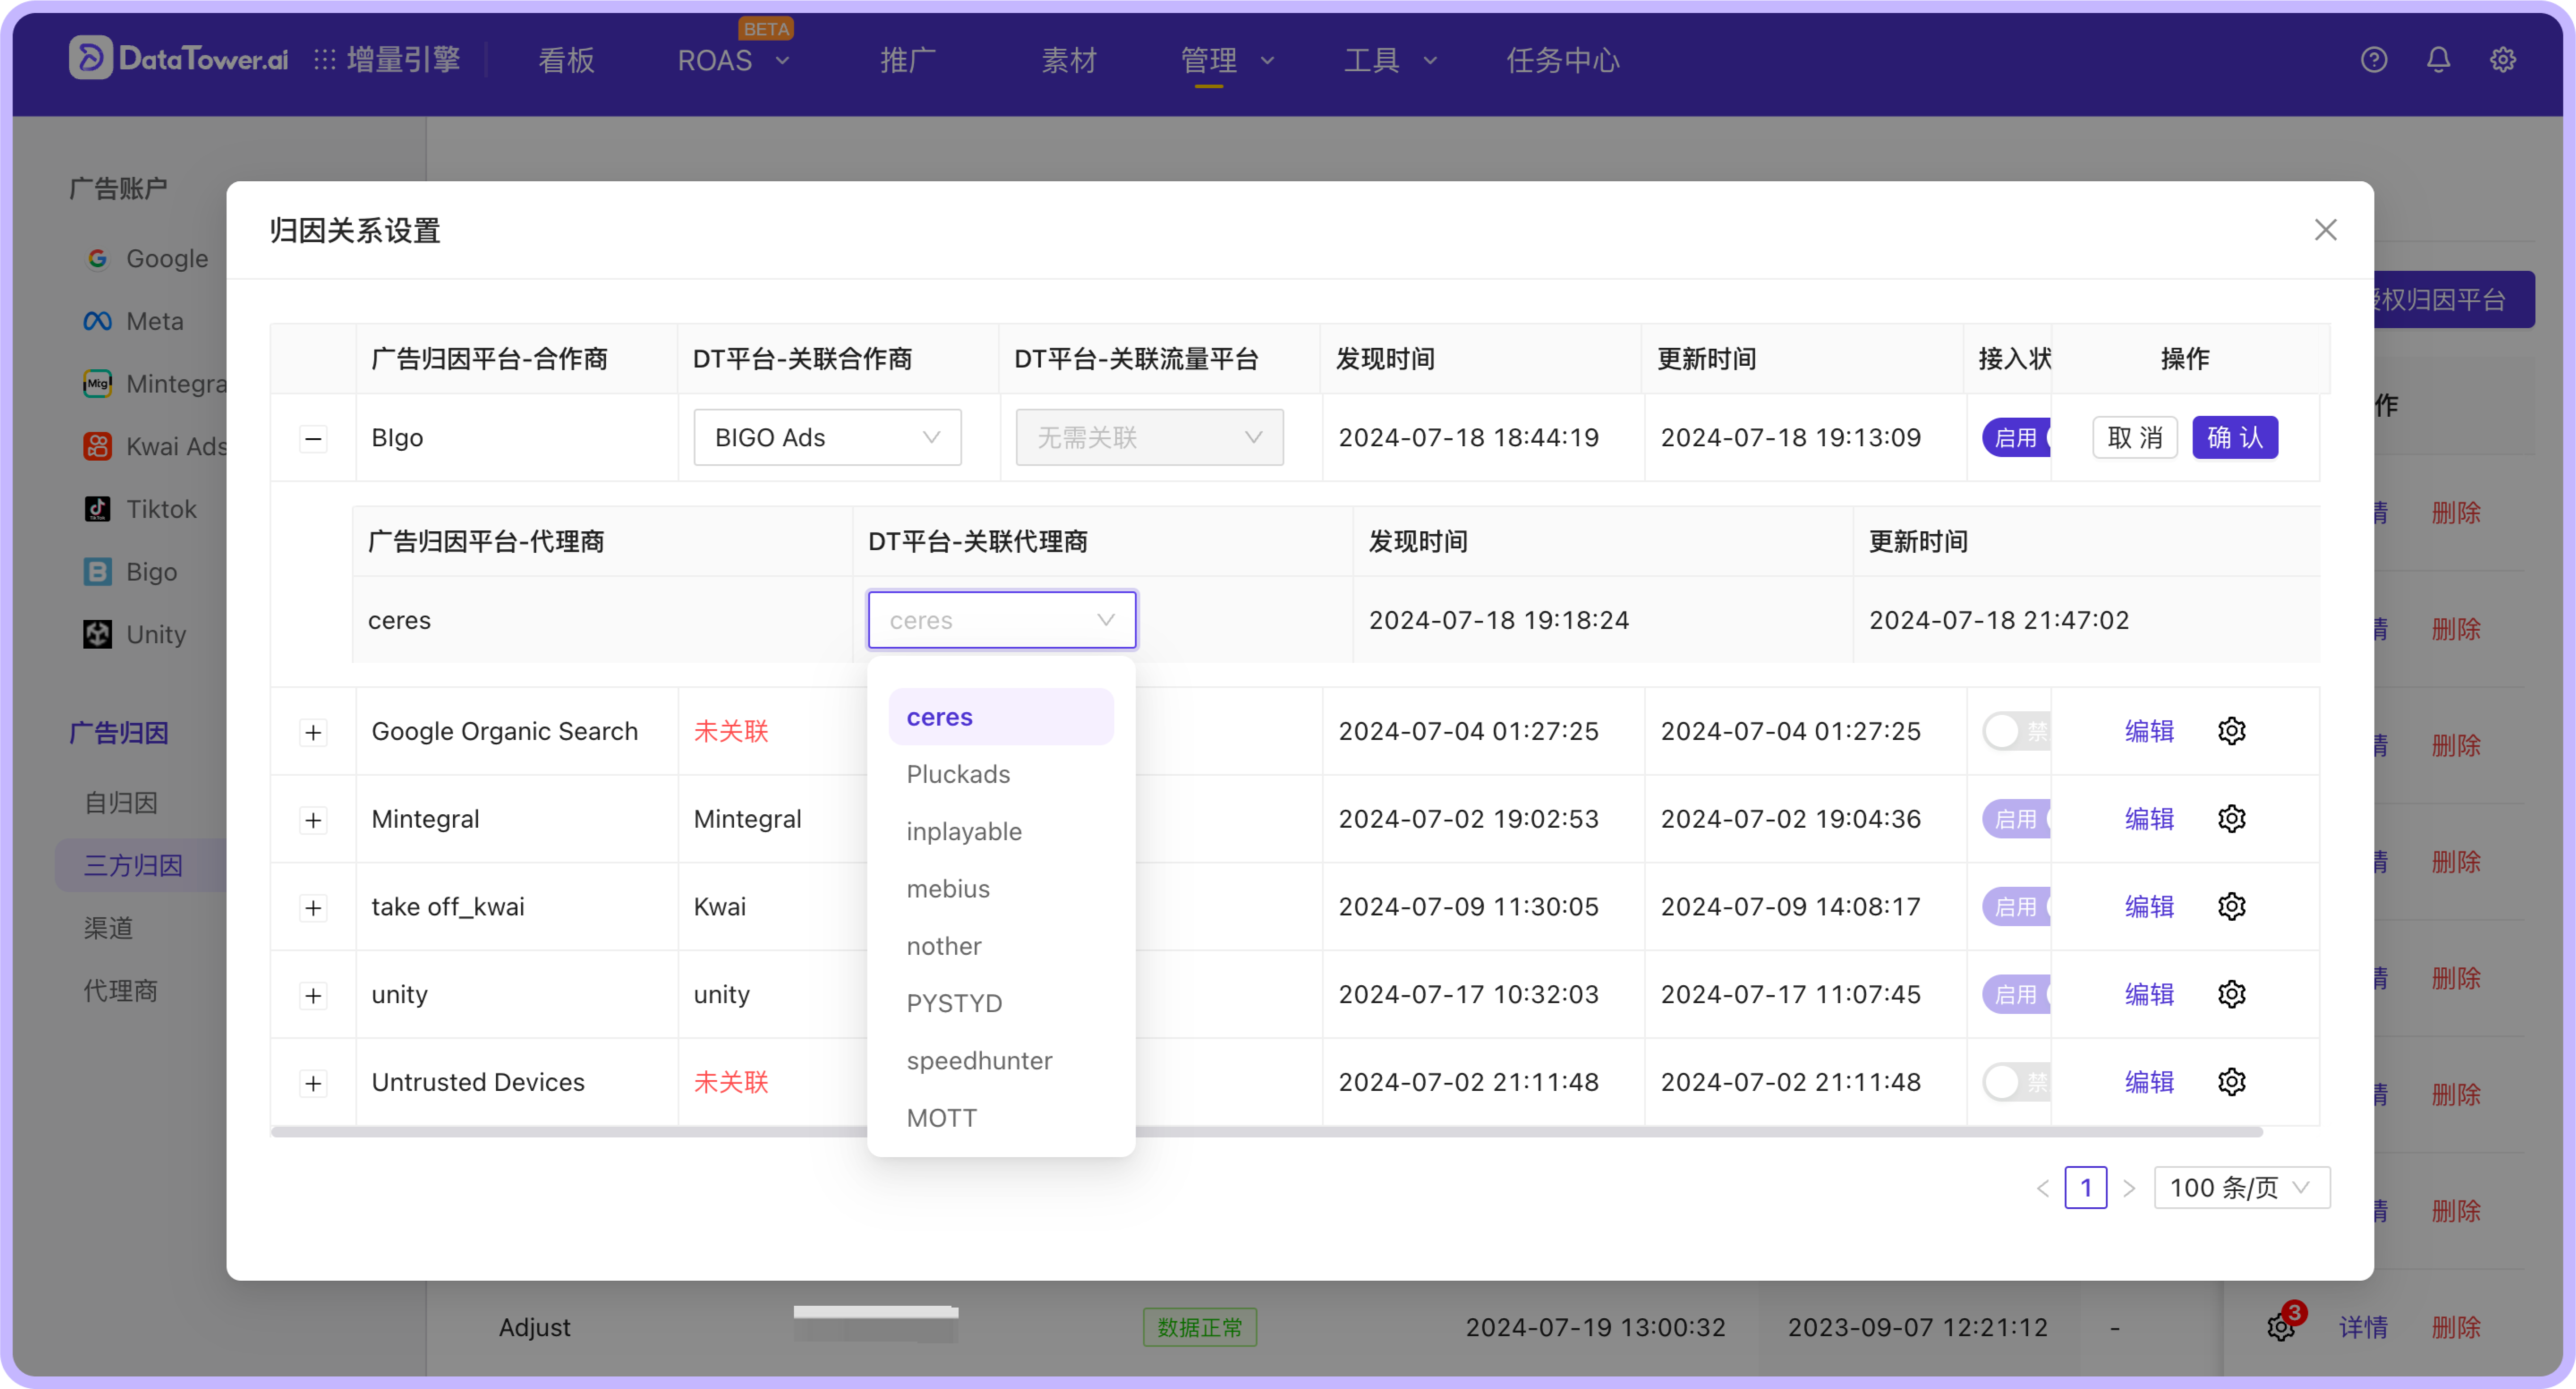Open the notifications bell icon
2576x1389 pixels.
2438,60
